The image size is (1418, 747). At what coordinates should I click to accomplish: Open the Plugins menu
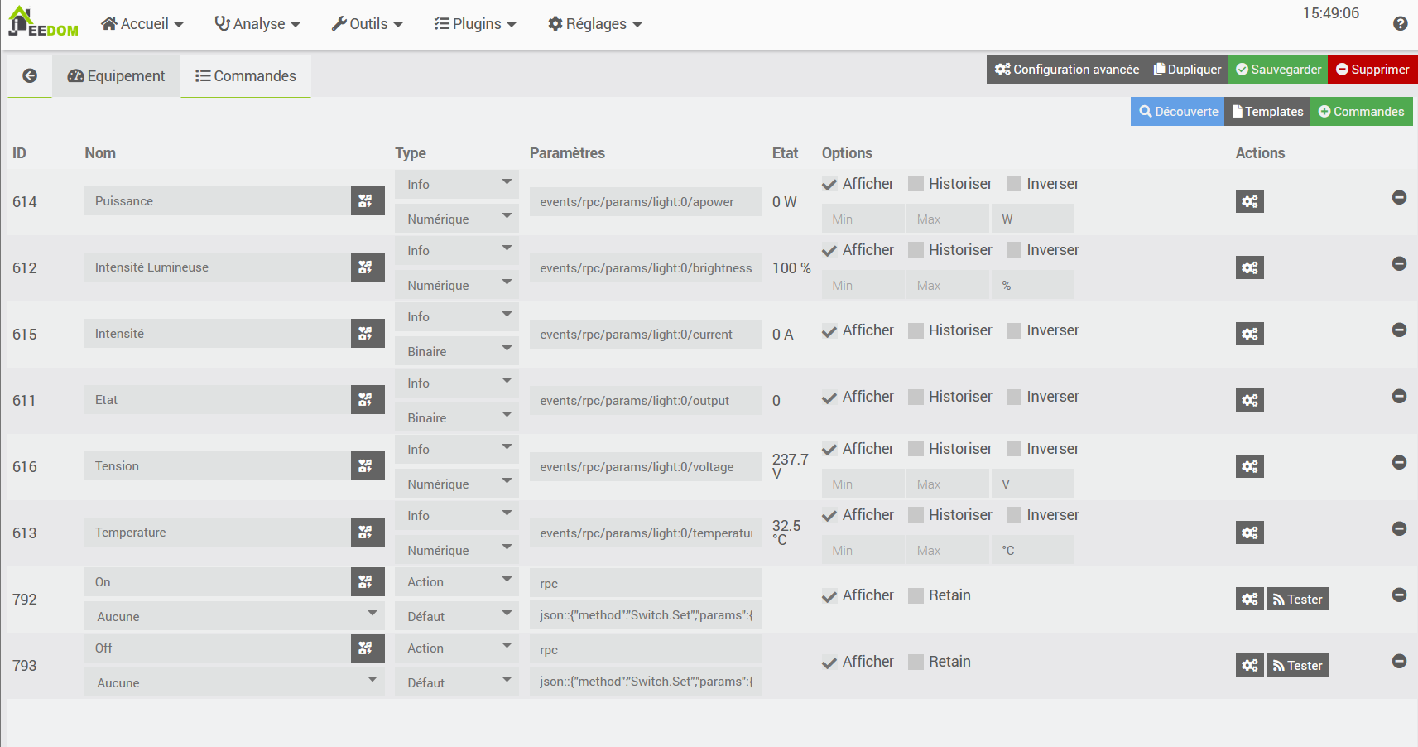[474, 24]
